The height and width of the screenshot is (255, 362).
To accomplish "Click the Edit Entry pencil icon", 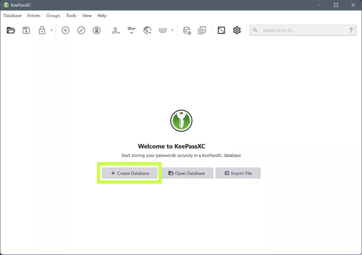I will point(81,30).
